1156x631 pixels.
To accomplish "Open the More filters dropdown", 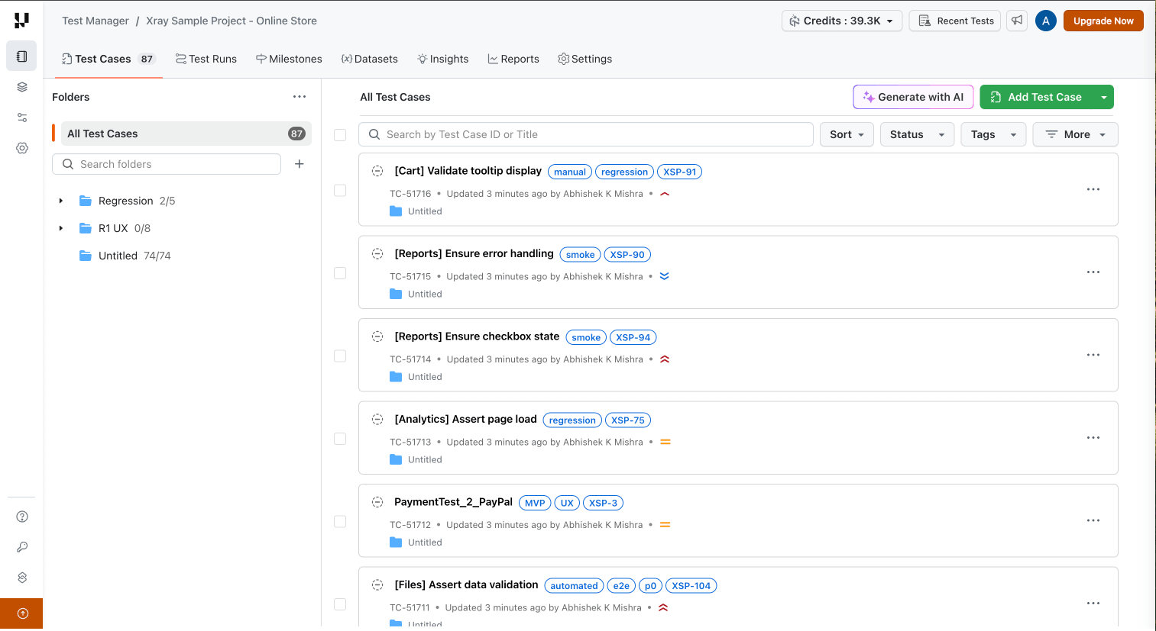I will 1075,134.
